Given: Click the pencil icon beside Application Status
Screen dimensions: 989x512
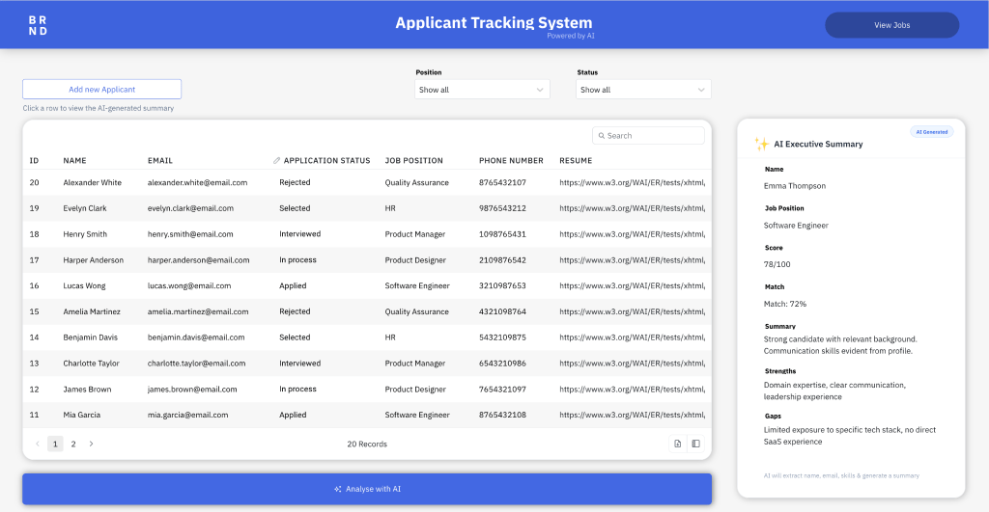Looking at the screenshot, I should 277,161.
